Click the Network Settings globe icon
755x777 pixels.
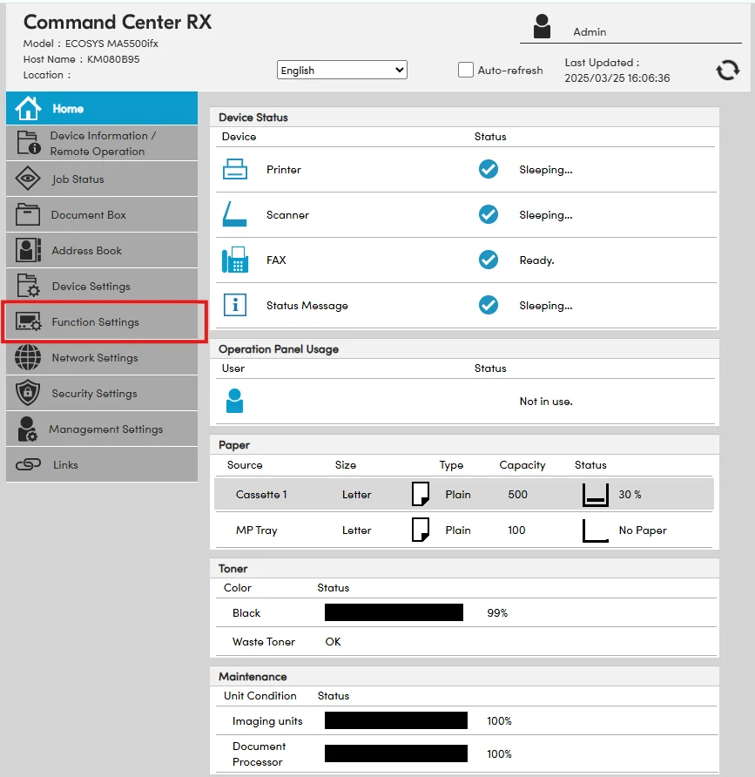(29, 358)
